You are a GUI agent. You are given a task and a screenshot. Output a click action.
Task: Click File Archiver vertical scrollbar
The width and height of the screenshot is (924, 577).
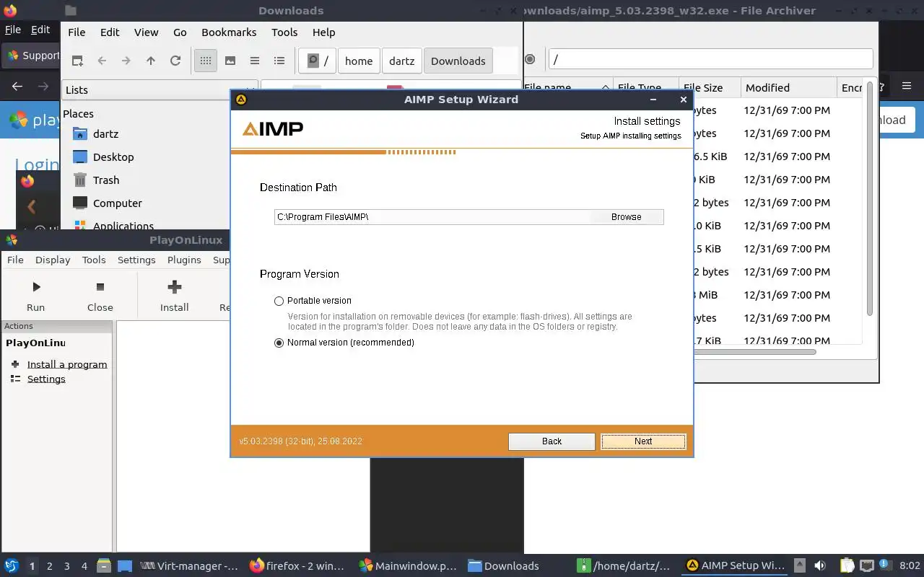pos(869,198)
